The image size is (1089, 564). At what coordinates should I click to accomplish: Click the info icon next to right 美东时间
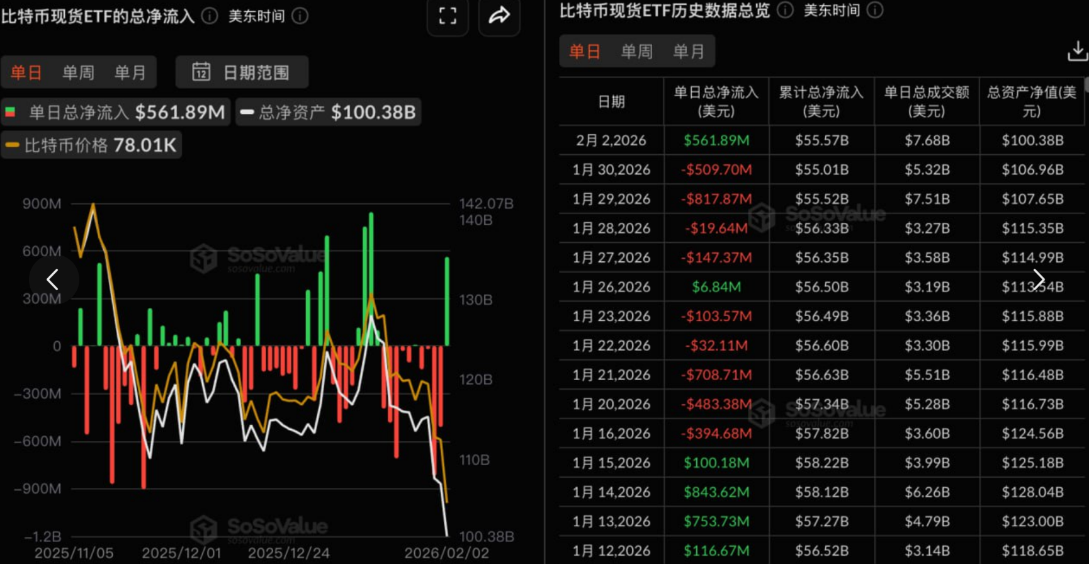(x=875, y=10)
